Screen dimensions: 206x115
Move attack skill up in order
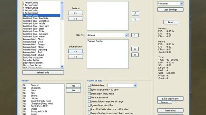[x=135, y=49]
